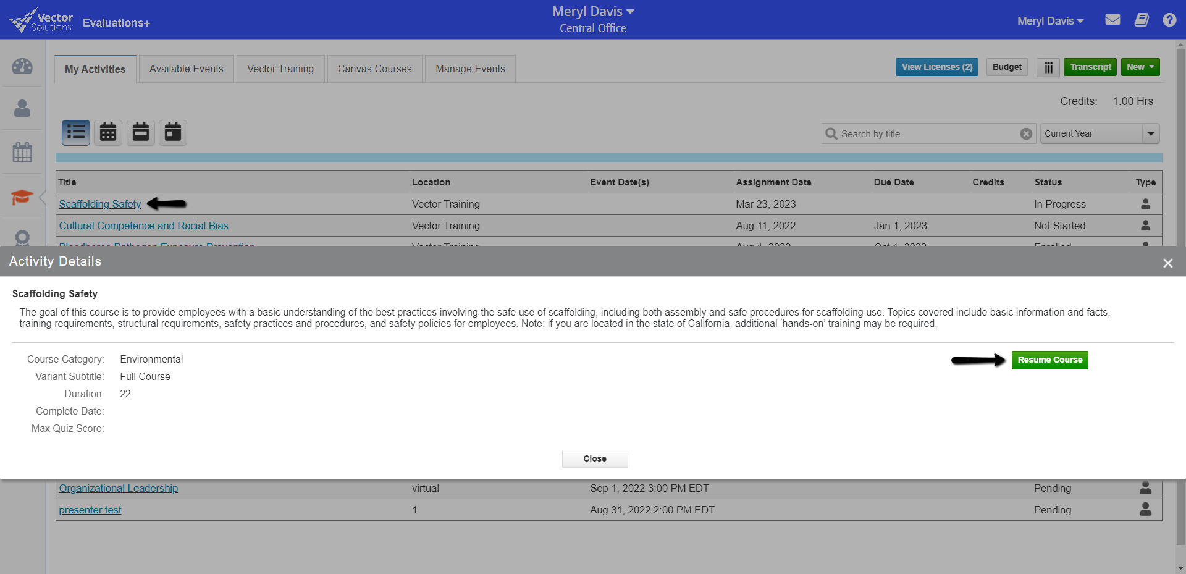The image size is (1186, 574).
Task: Expand the Meryl Davis user menu at right
Action: click(1050, 21)
